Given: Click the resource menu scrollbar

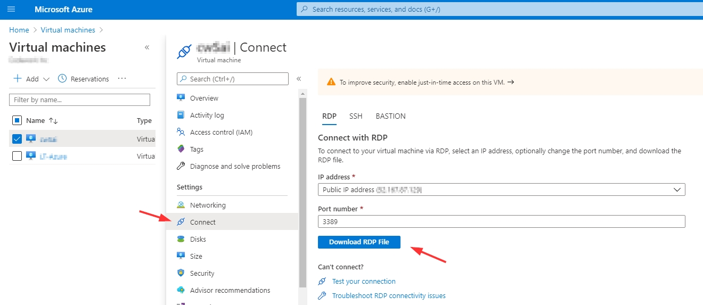Looking at the screenshot, I should (x=303, y=192).
